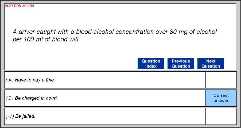
Task: Click the (C) option letter label
Action: pyautogui.click(x=10, y=116)
